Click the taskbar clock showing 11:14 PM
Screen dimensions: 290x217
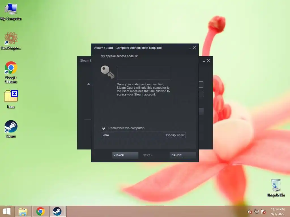(x=278, y=212)
